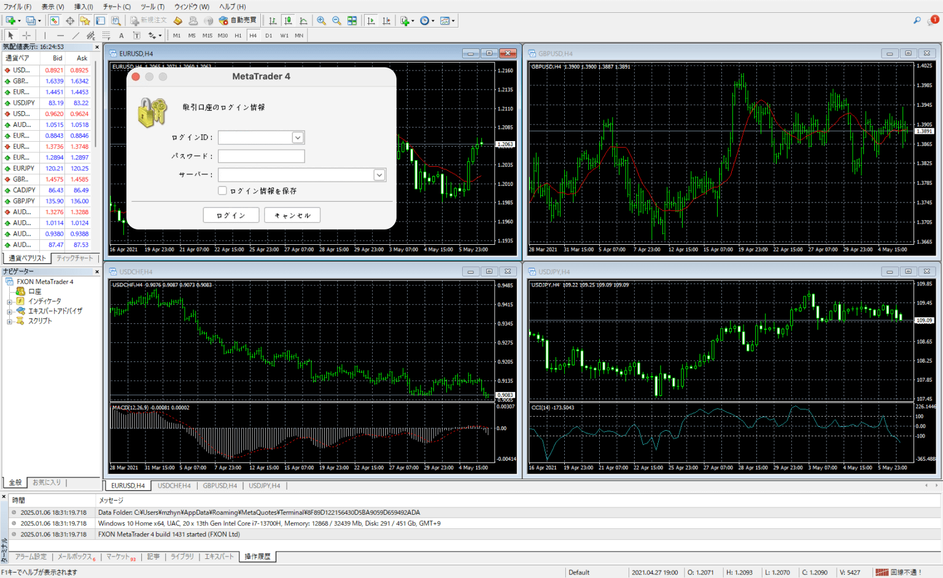Toggle the Navigator window star-folder icon
The width and height of the screenshot is (943, 578).
tap(85, 20)
